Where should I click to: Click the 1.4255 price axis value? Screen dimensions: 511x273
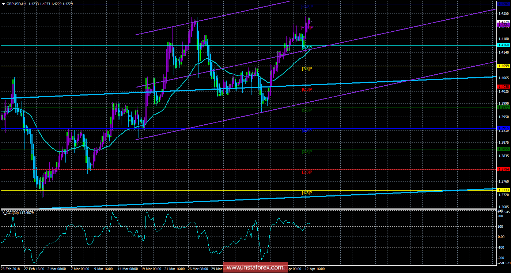point(503,13)
